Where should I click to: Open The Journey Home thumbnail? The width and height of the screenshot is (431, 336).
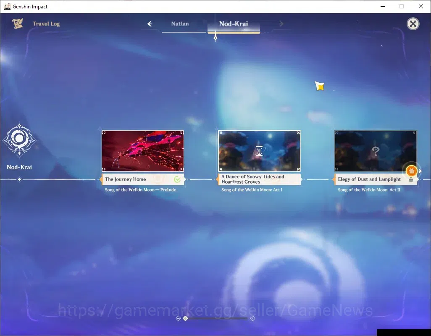pyautogui.click(x=143, y=151)
